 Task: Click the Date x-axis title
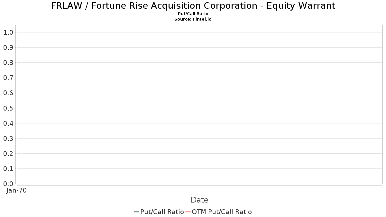point(199,200)
